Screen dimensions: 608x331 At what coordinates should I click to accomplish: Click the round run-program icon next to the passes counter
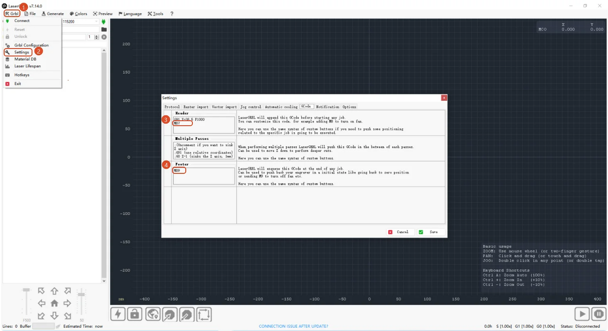[104, 37]
